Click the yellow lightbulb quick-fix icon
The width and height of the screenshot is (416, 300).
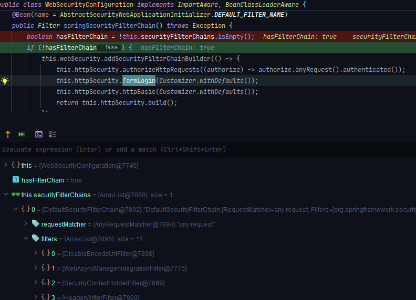5,81
